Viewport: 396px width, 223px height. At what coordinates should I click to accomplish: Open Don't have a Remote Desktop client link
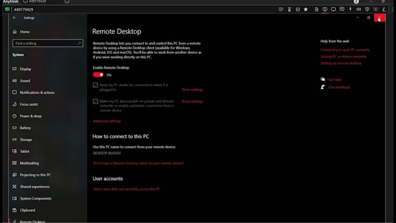pyautogui.click(x=139, y=163)
